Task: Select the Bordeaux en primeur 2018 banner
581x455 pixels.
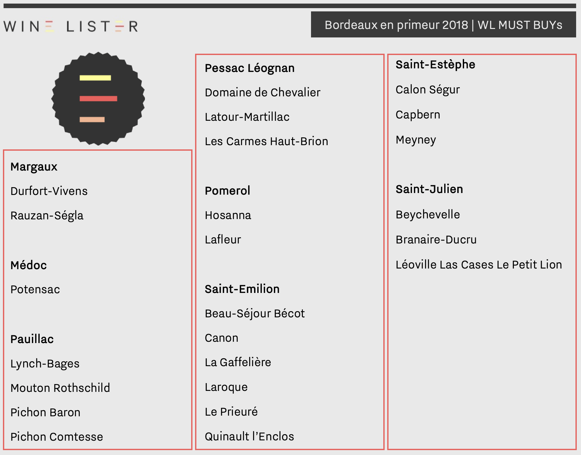Action: pos(443,25)
